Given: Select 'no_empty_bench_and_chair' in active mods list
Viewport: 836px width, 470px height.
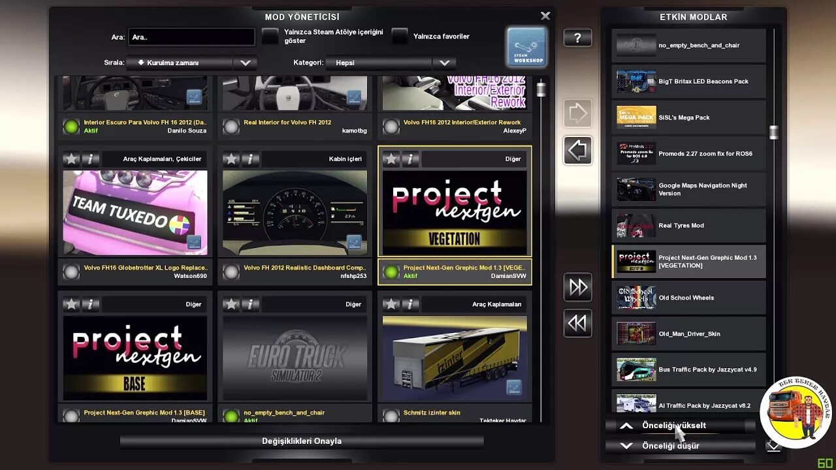Looking at the screenshot, I should [x=689, y=46].
